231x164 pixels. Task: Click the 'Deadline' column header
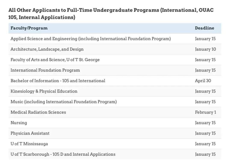coord(205,28)
